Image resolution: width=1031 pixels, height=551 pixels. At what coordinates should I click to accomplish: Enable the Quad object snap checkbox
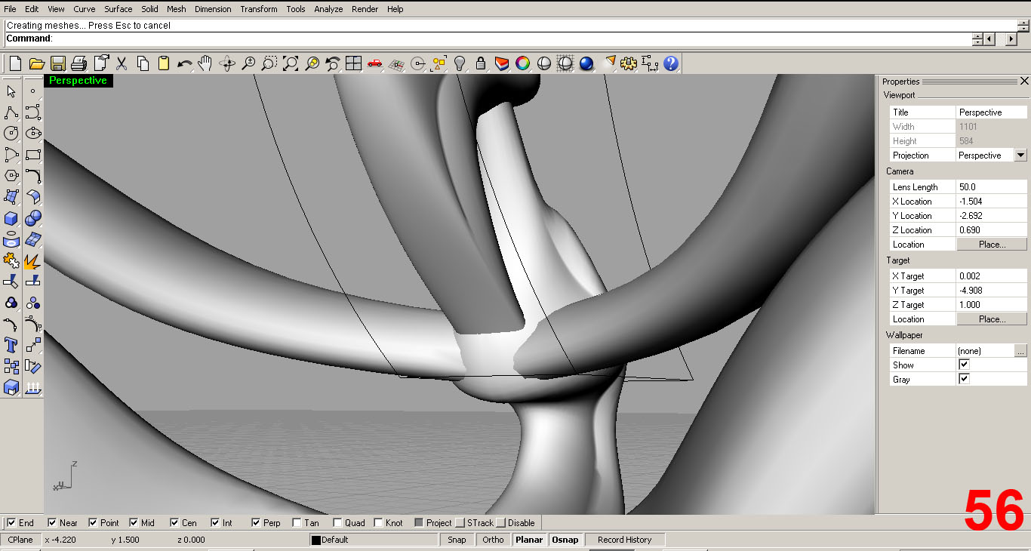[337, 522]
